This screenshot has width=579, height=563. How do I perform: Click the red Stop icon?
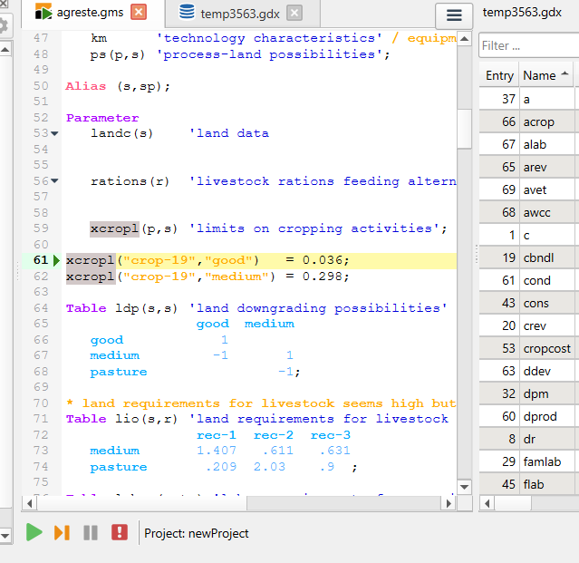pyautogui.click(x=119, y=532)
